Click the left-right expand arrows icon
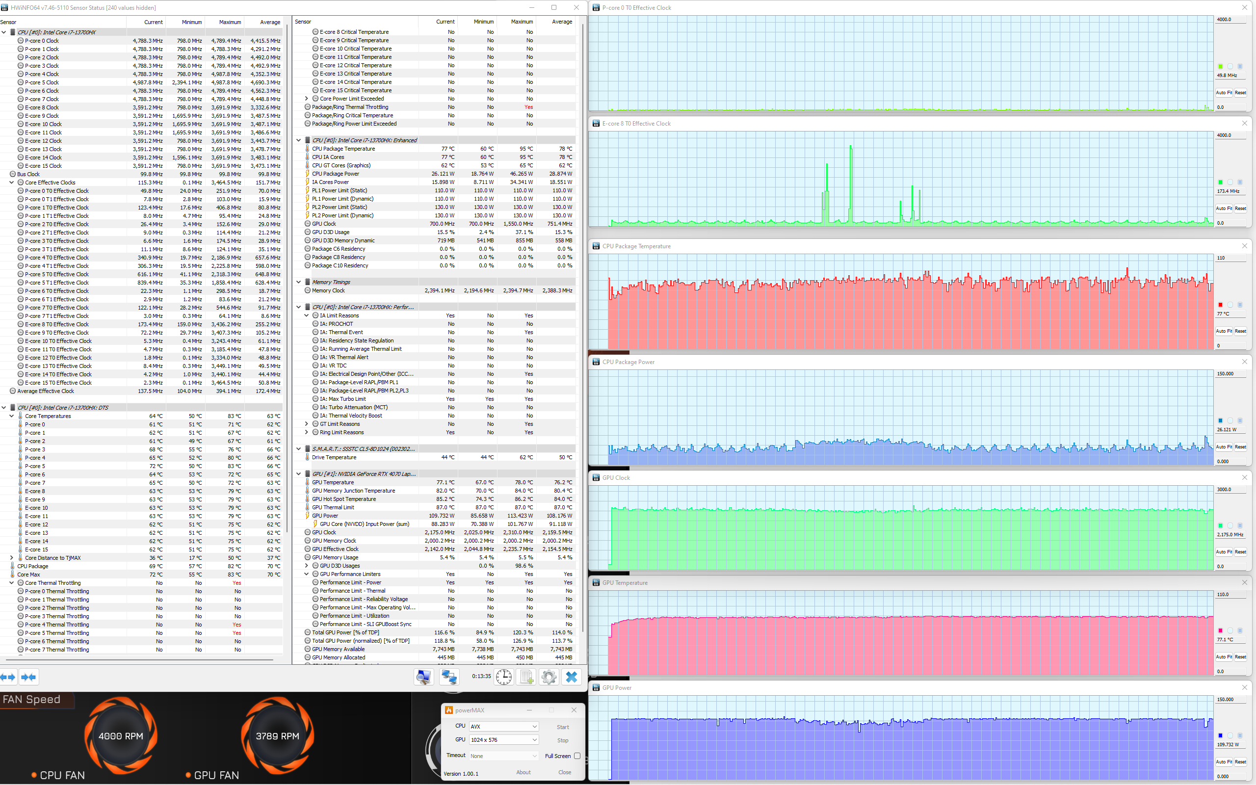This screenshot has width=1256, height=785. tap(8, 677)
